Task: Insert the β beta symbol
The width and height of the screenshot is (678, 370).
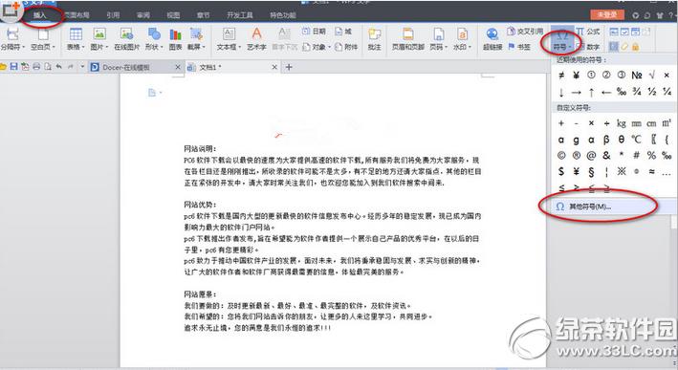Action: click(606, 140)
